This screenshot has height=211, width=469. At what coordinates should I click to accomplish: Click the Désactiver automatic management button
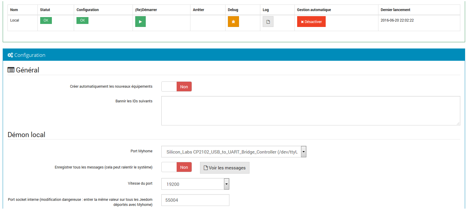(x=311, y=22)
